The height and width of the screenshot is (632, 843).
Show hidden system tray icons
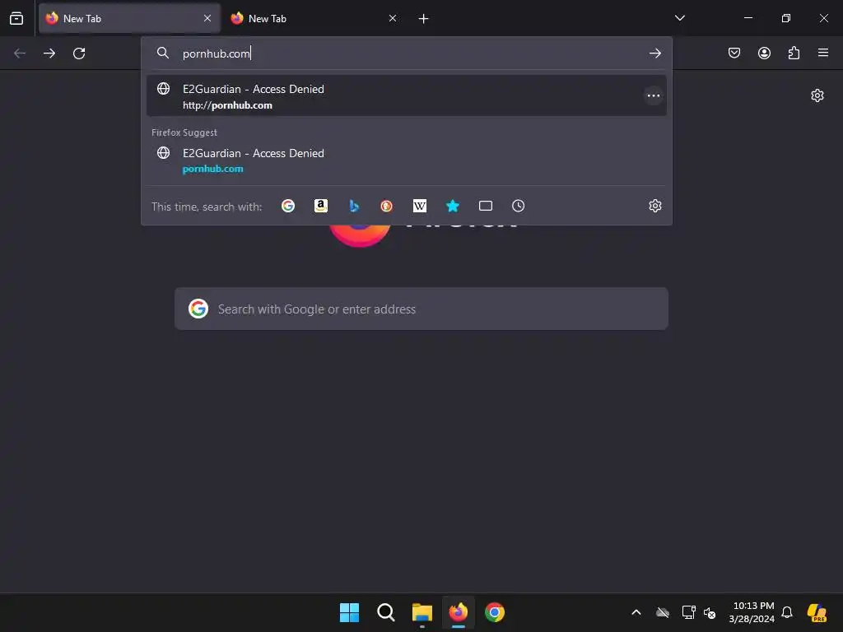point(636,612)
